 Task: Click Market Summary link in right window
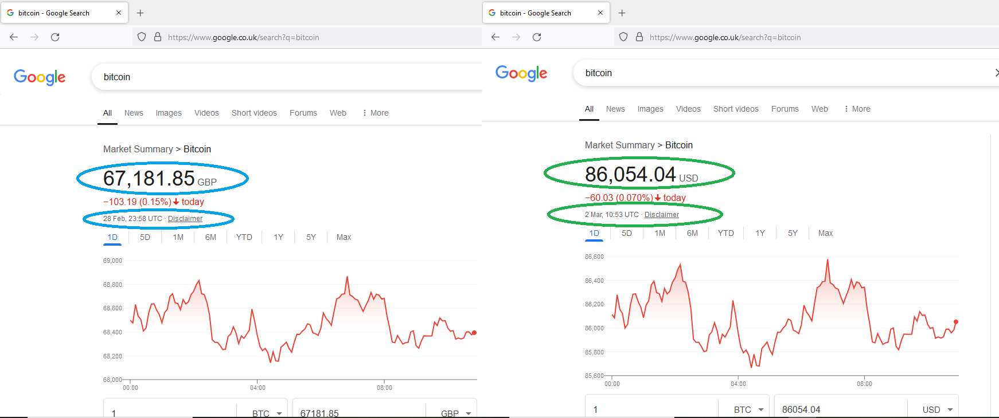point(620,145)
